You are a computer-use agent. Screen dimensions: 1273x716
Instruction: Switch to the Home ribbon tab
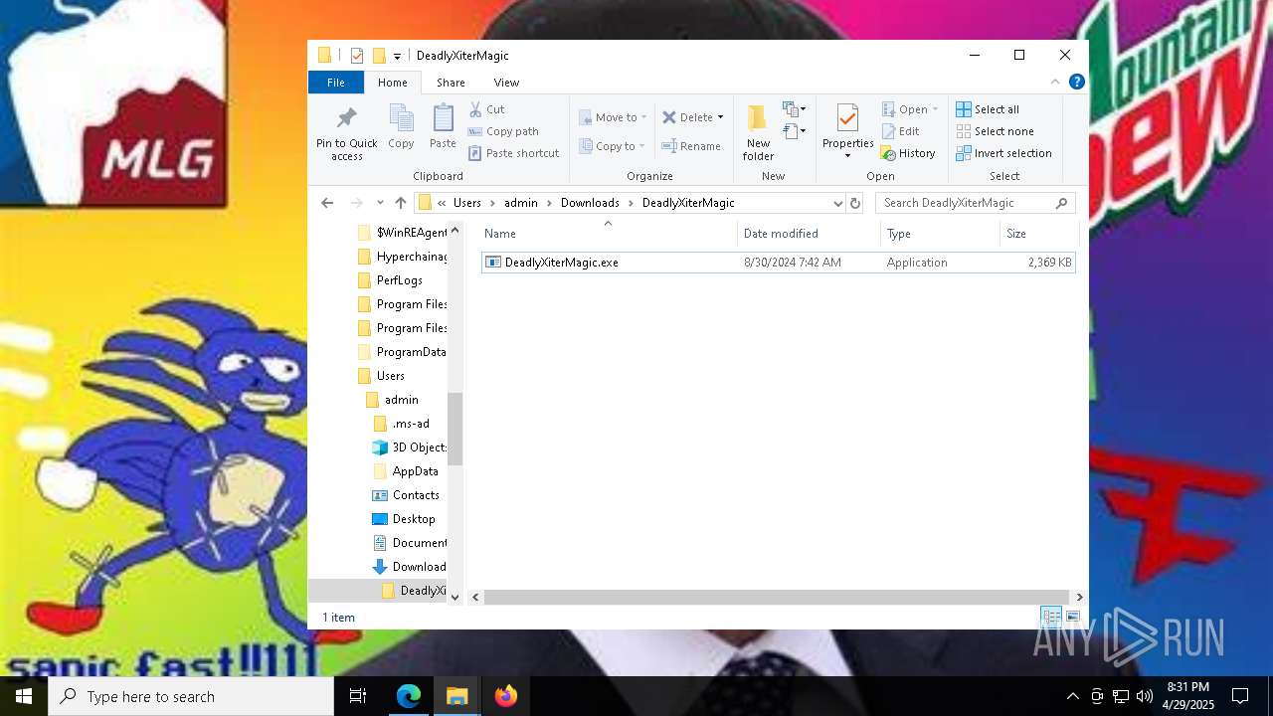point(393,83)
